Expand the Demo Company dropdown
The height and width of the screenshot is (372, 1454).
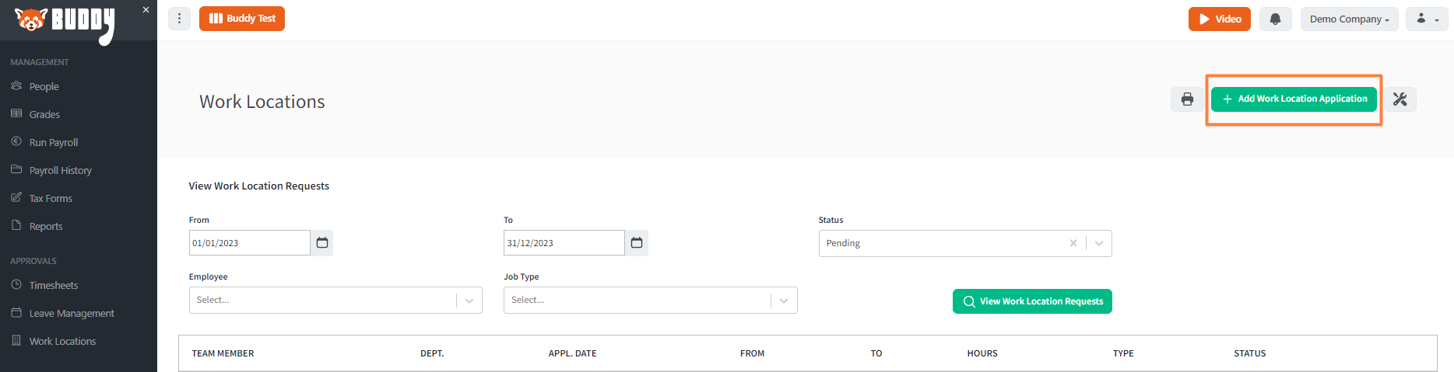tap(1349, 19)
